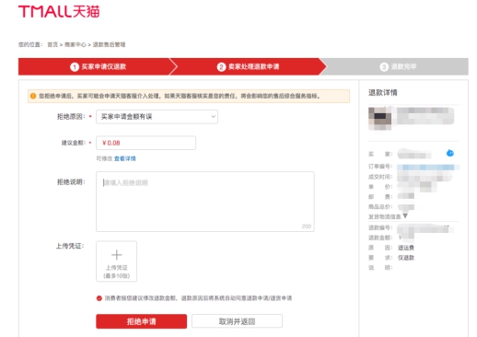Go to 商家中心 in the breadcrumb

[x=76, y=44]
